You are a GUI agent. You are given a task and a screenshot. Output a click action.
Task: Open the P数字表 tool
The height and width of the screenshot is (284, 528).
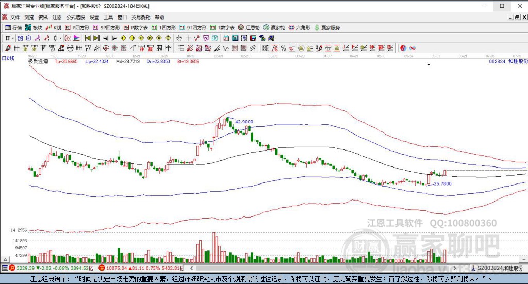(136, 28)
